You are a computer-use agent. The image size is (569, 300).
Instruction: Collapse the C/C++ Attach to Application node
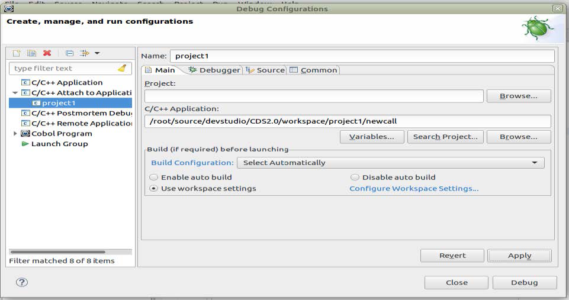tap(15, 93)
